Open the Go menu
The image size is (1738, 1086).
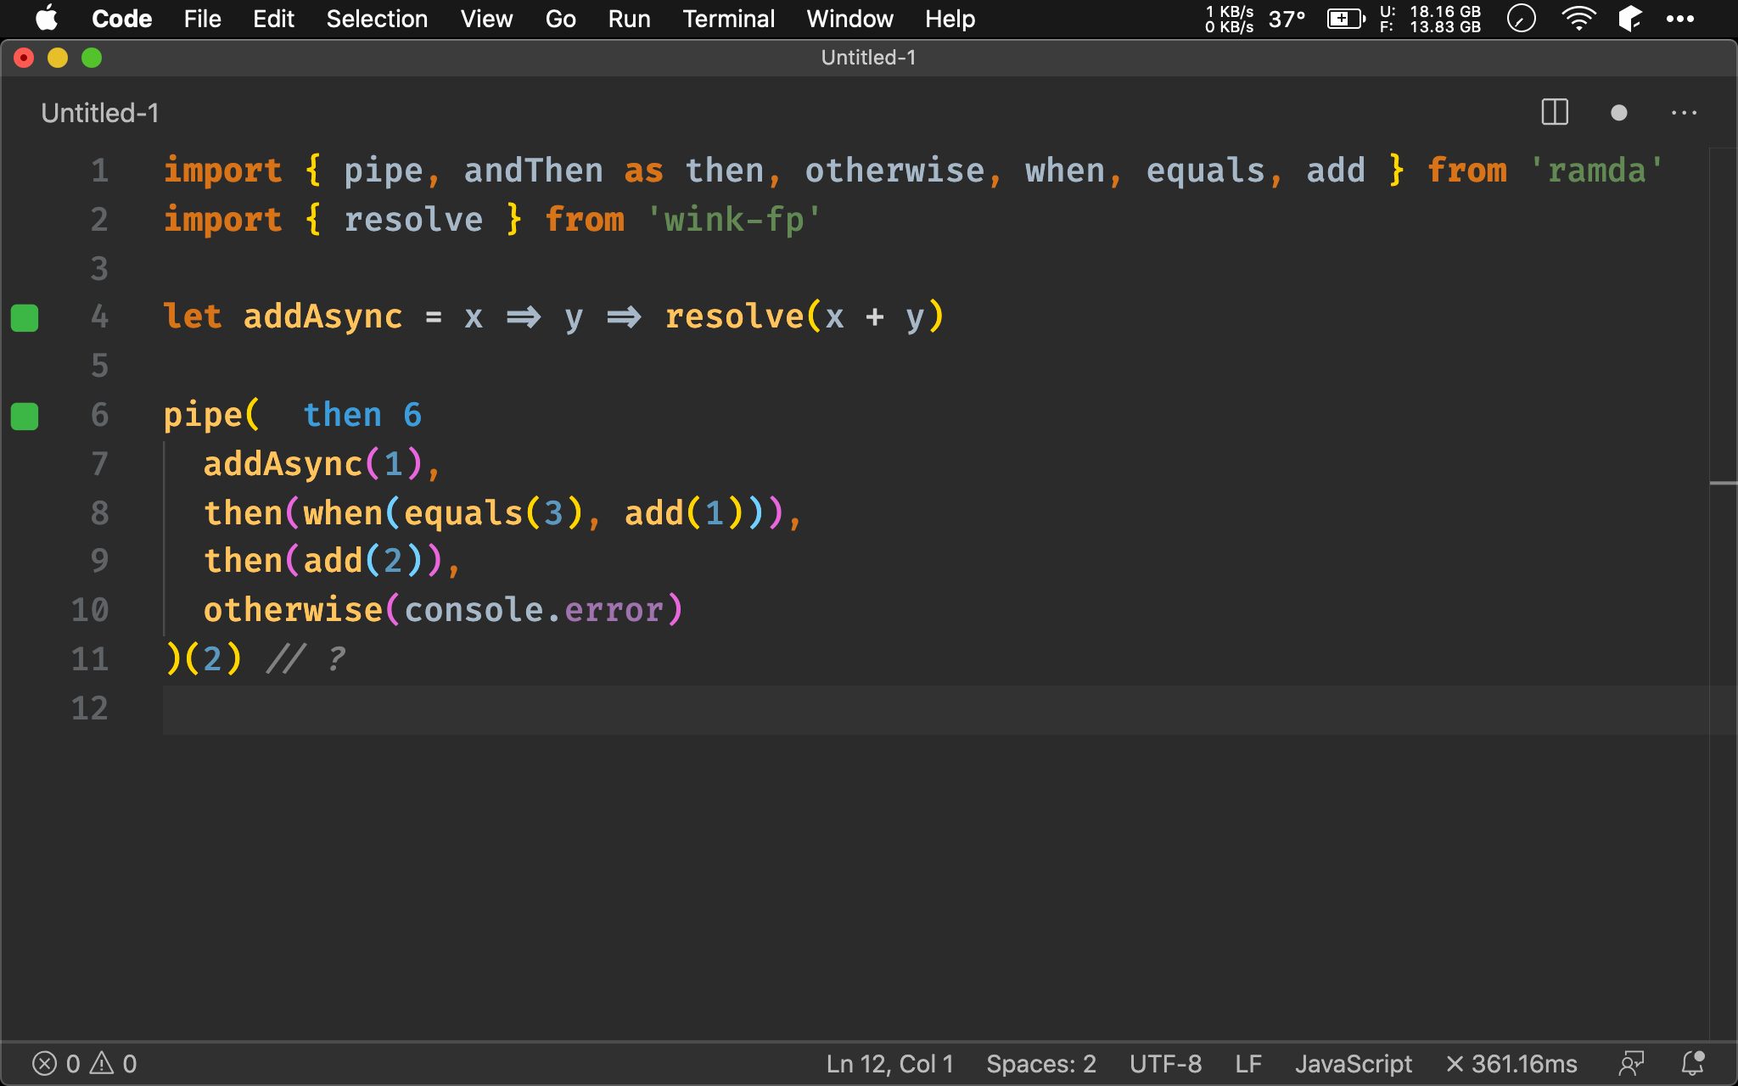(560, 19)
